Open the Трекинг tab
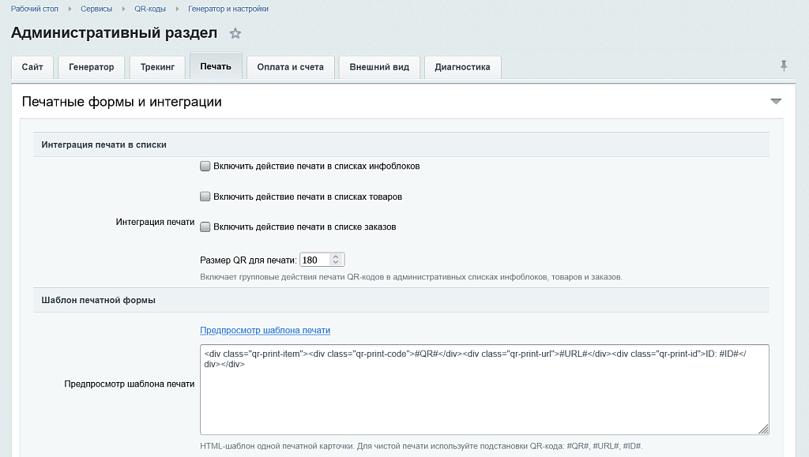809x457 pixels. [157, 67]
